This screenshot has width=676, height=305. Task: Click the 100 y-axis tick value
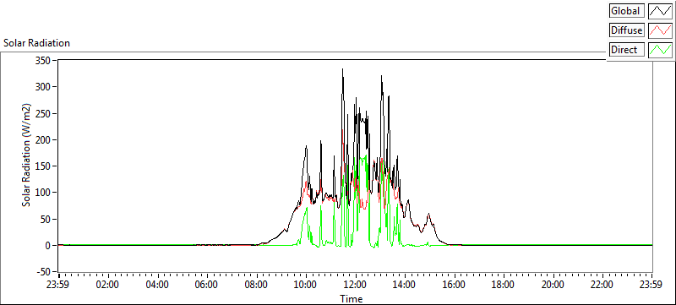click(x=42, y=193)
